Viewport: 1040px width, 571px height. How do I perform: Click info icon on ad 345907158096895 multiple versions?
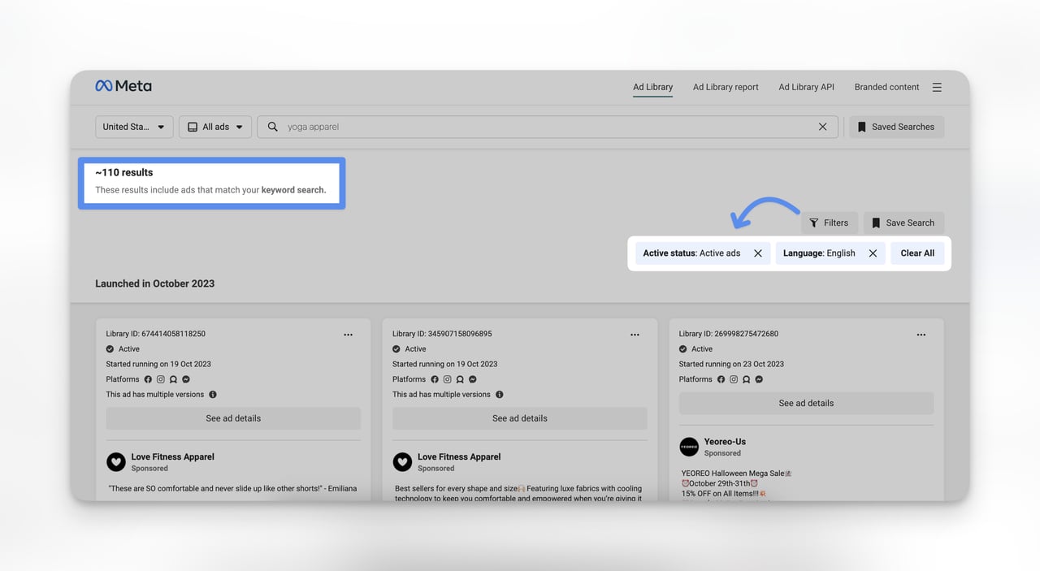pos(499,395)
